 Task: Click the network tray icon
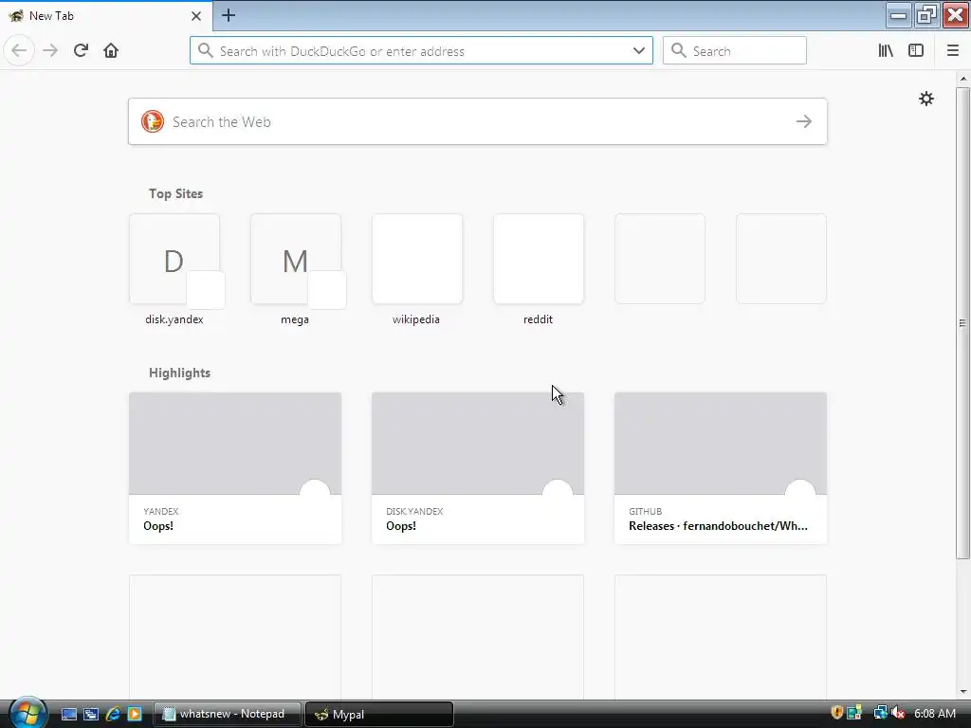coord(880,713)
